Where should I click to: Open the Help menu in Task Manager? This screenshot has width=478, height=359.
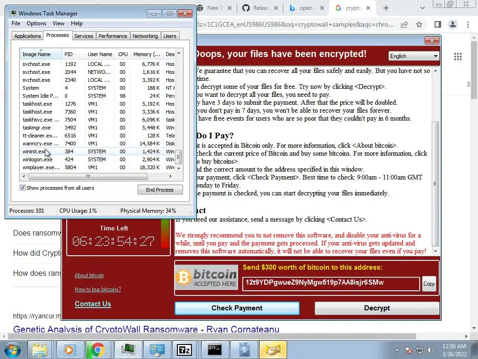click(77, 23)
